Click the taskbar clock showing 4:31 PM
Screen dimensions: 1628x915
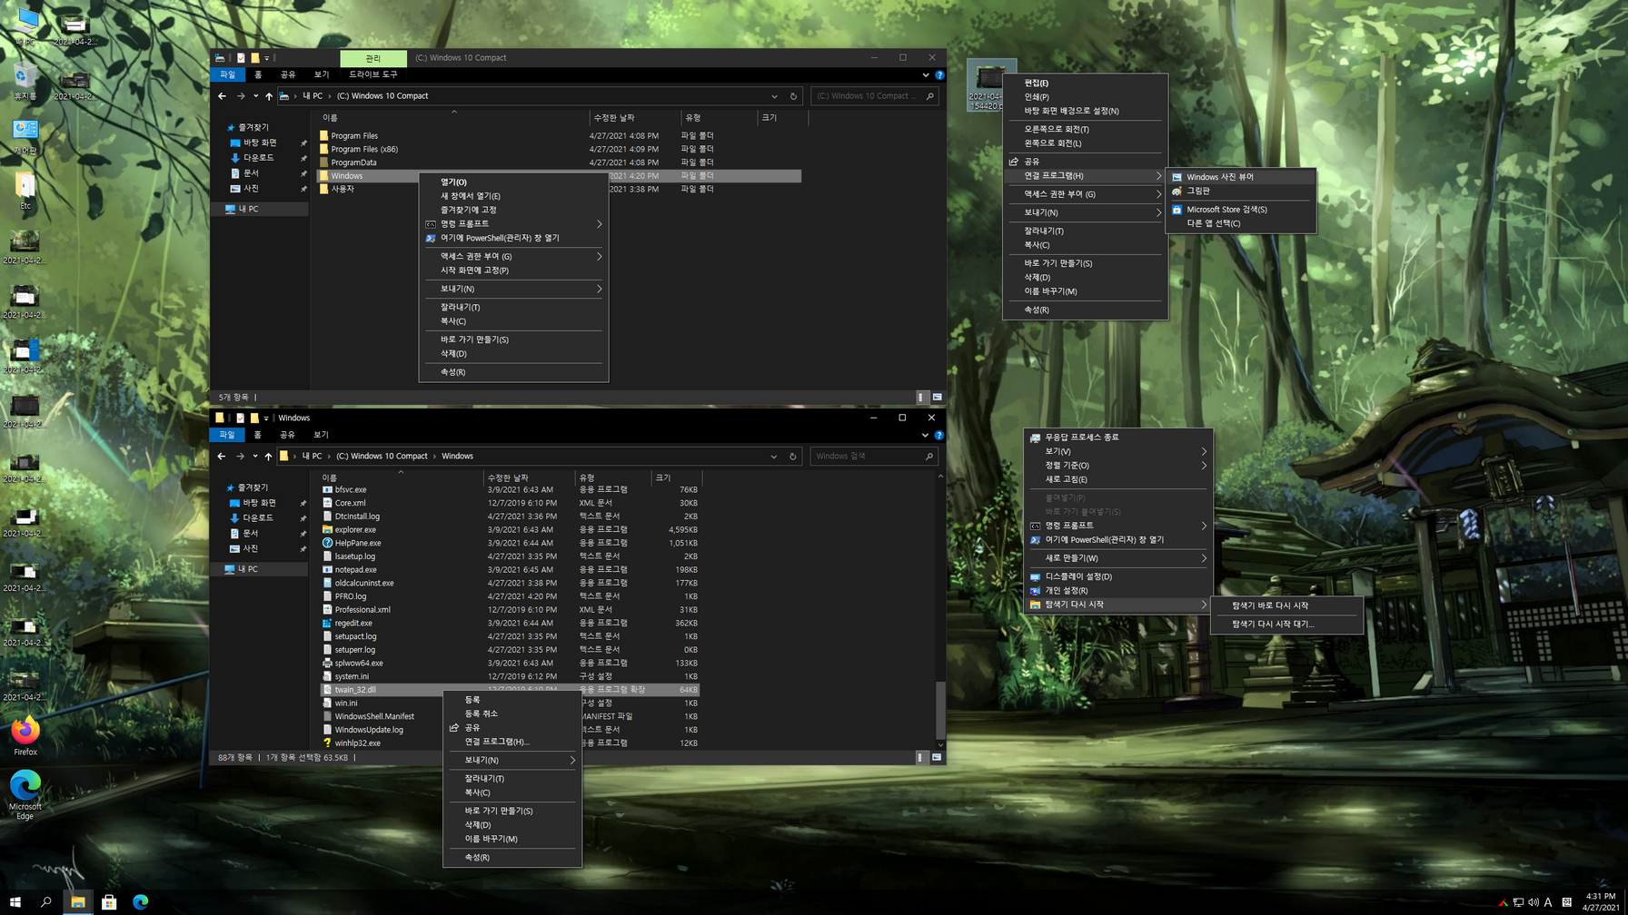pyautogui.click(x=1601, y=902)
